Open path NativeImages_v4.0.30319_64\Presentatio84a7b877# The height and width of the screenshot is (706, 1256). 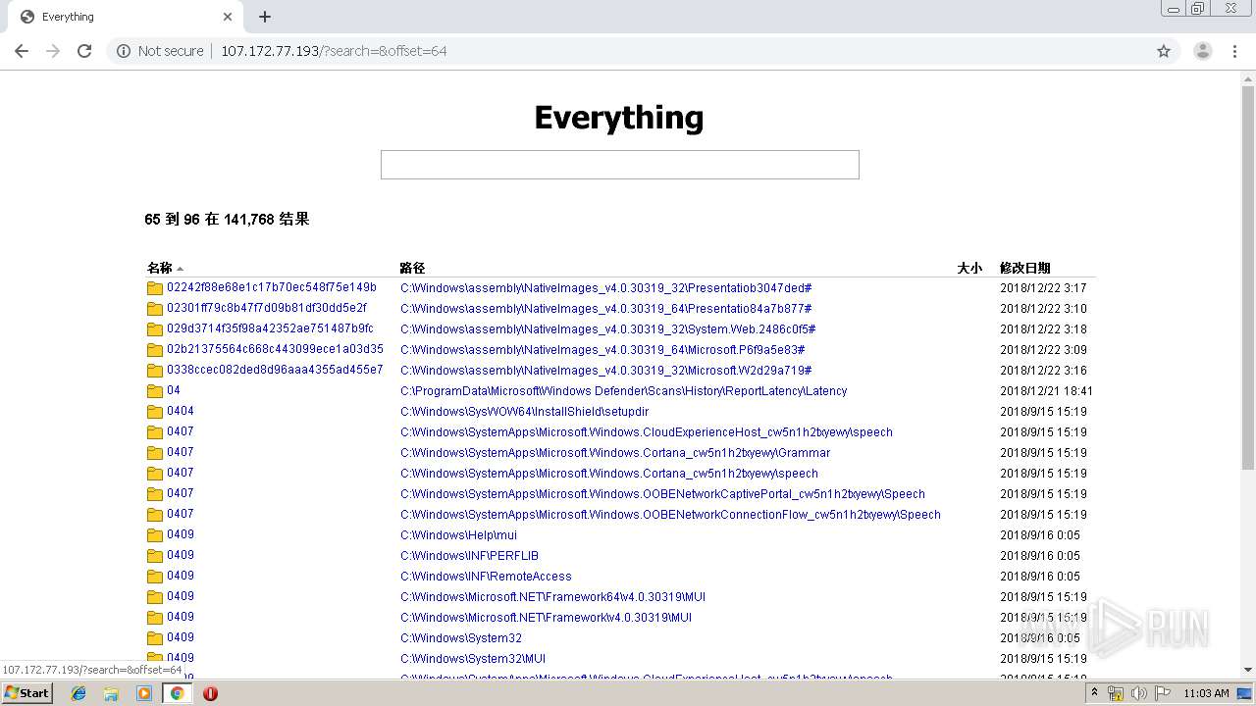[x=605, y=309]
